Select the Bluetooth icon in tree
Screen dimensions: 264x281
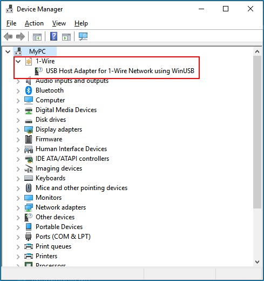[29, 90]
